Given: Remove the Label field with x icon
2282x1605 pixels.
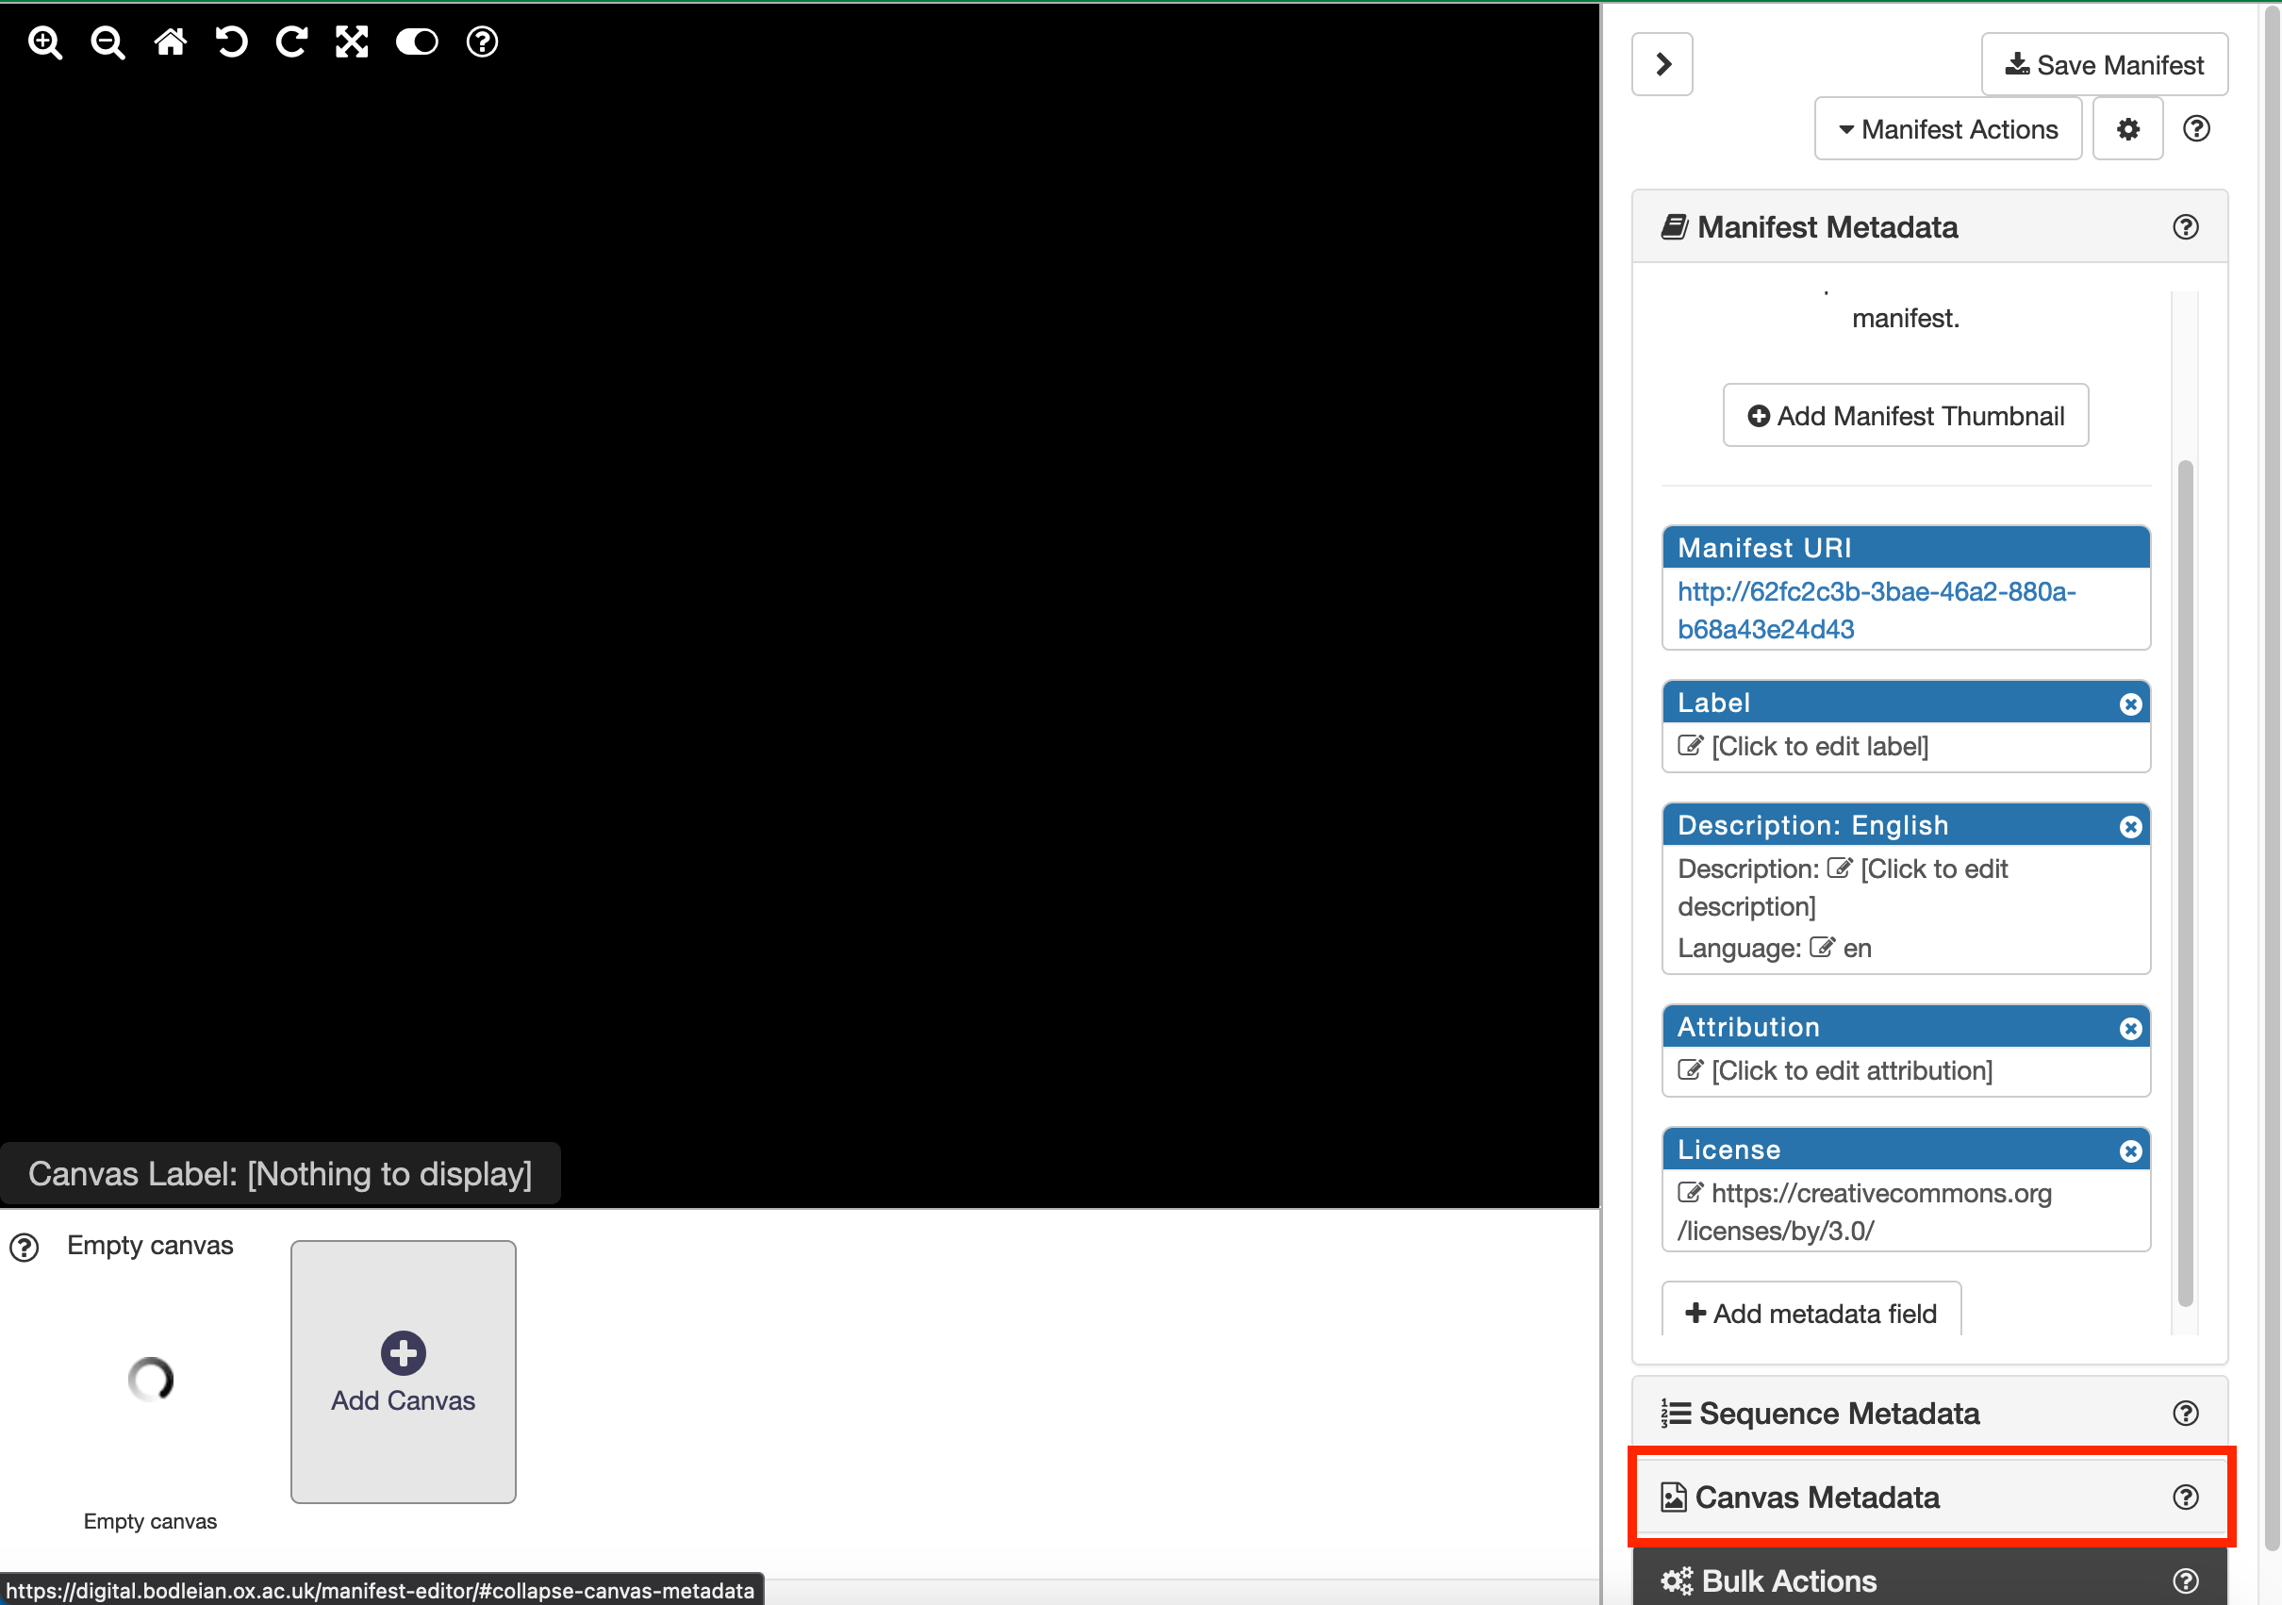Looking at the screenshot, I should (x=2130, y=703).
